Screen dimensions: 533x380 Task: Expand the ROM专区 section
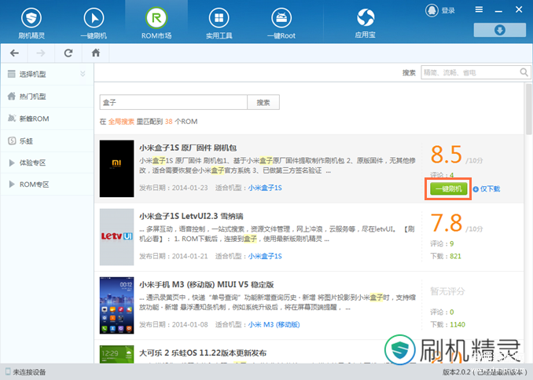coord(47,185)
